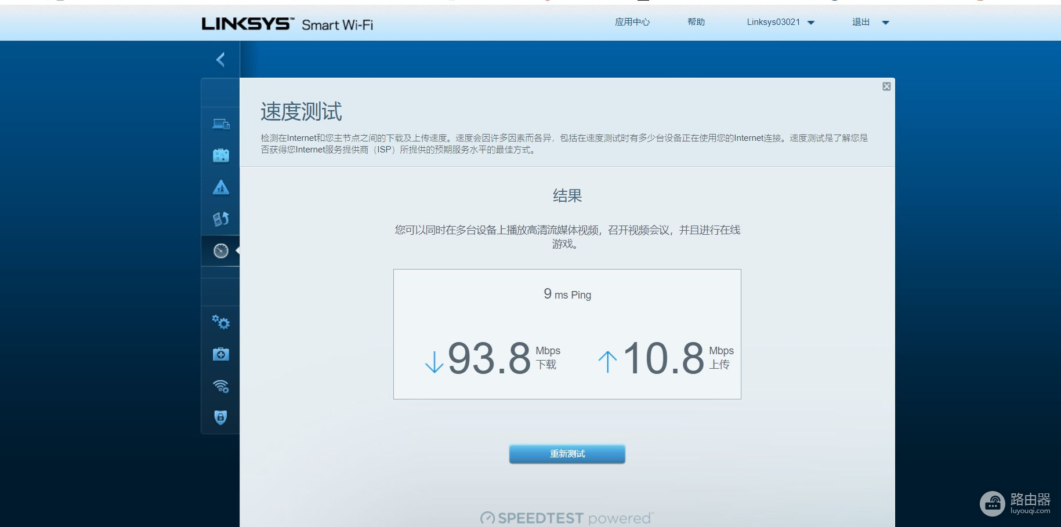
Task: Click the 重新测试 button
Action: (x=567, y=454)
